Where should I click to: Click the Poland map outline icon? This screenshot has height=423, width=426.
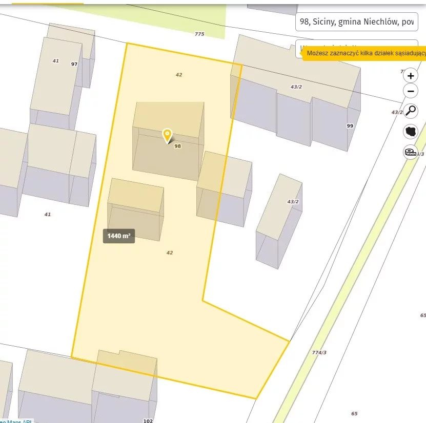tap(411, 131)
